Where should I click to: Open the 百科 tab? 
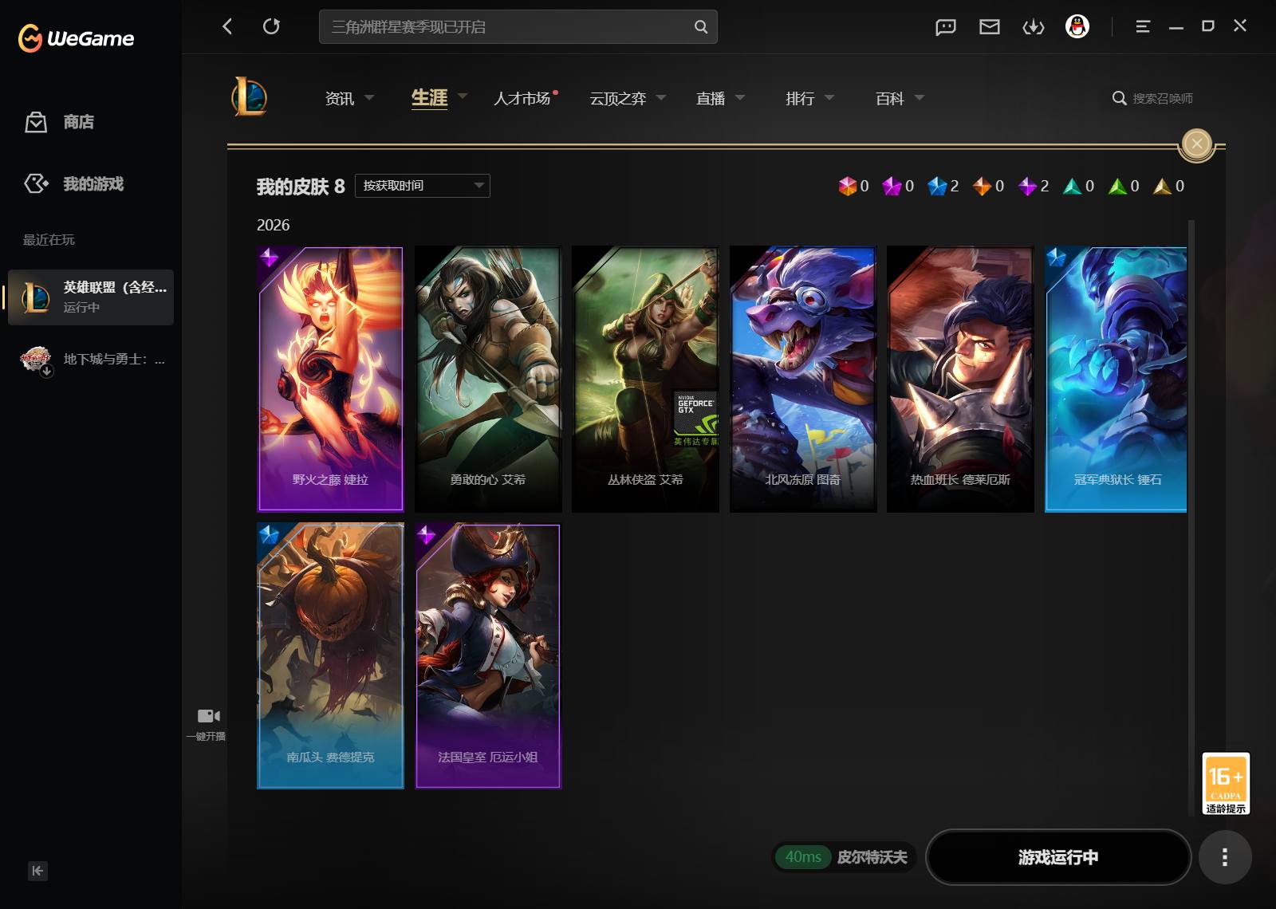click(890, 98)
